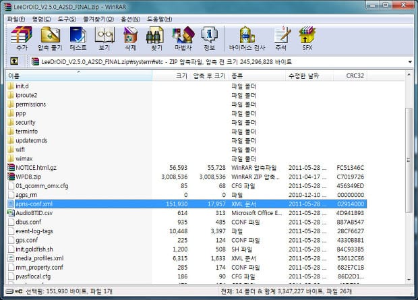
Task: Sort by 이름 column header
Action: 79,76
